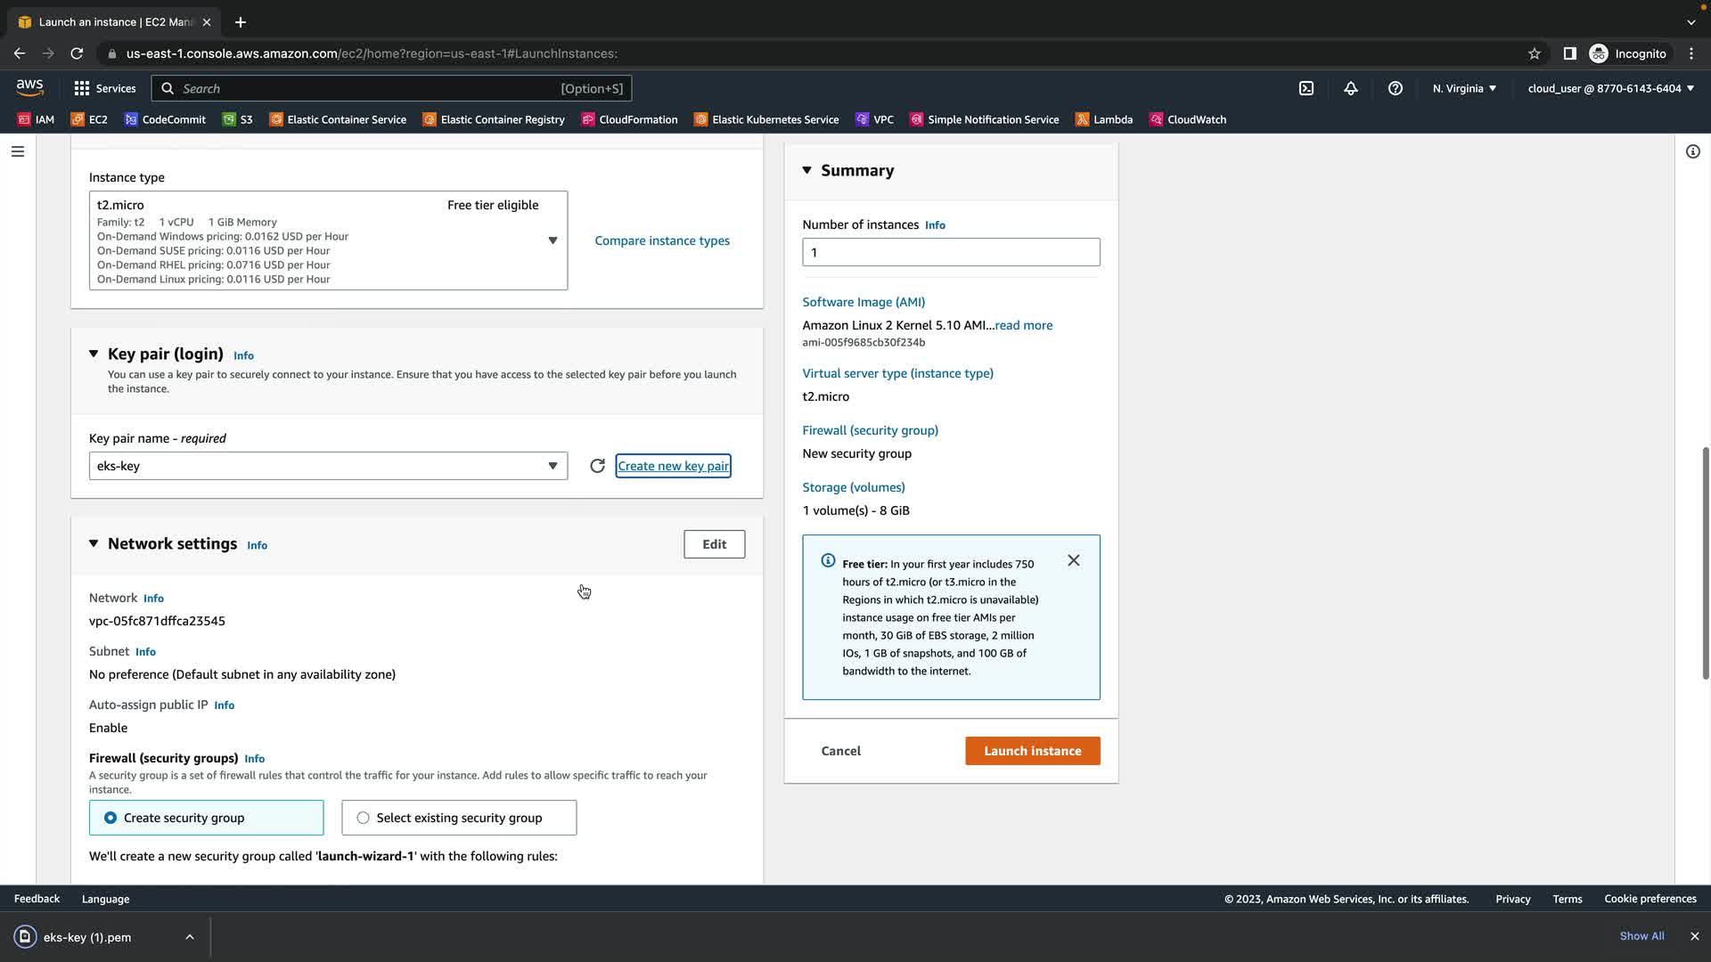Select Create security group radio option

pyautogui.click(x=111, y=818)
